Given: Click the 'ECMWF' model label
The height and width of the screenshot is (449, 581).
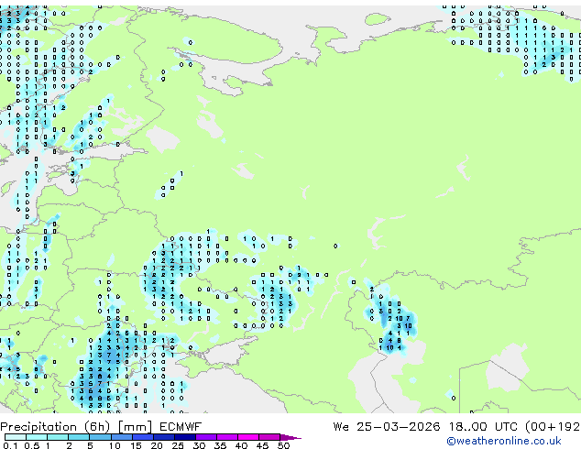Looking at the screenshot, I should [x=181, y=427].
